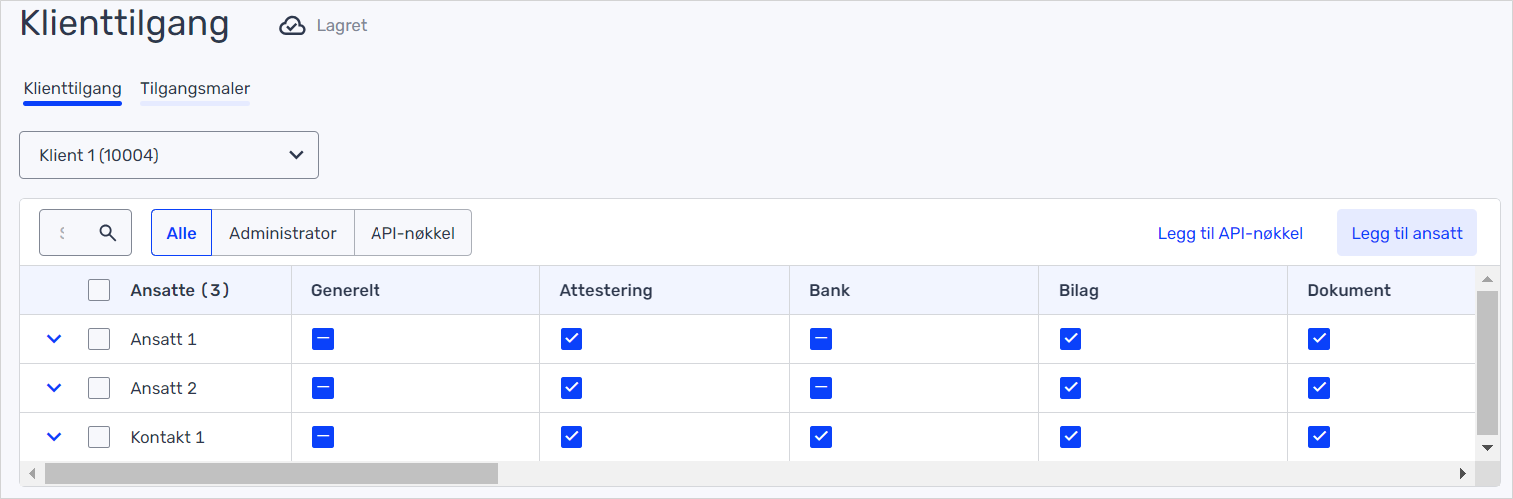Select the API-nøkkel filter

point(413,233)
